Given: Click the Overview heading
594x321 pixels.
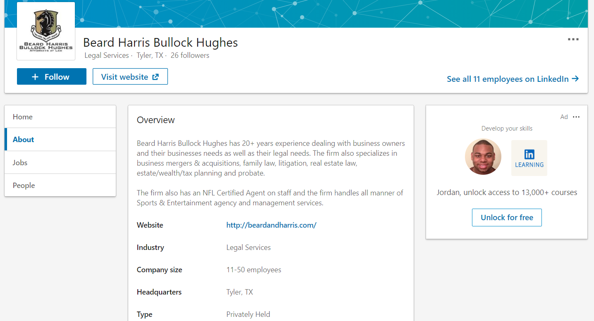Looking at the screenshot, I should pyautogui.click(x=156, y=120).
